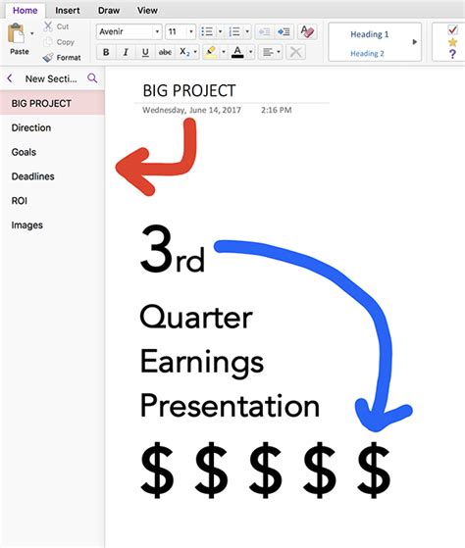Apply a bulleted list
Viewport: 465px width, 548px height.
point(207,31)
